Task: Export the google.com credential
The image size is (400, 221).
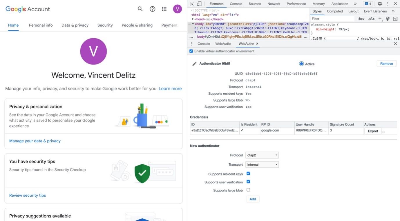Action: (x=373, y=131)
